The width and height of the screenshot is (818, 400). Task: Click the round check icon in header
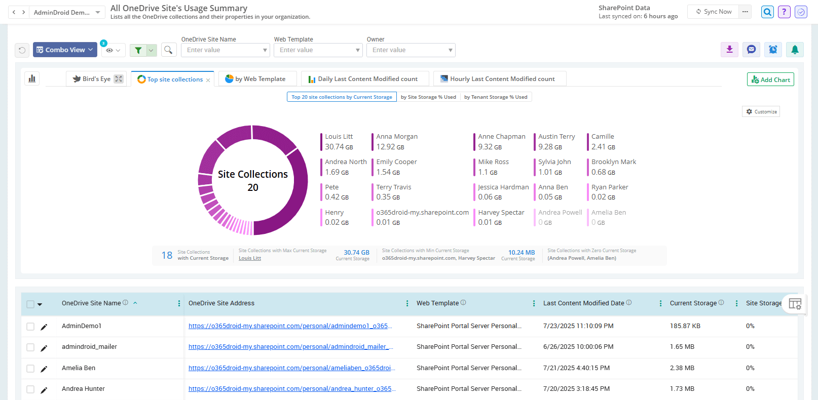tap(801, 12)
